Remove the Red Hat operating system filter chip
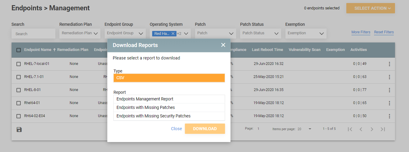The height and width of the screenshot is (152, 409). 173,34
